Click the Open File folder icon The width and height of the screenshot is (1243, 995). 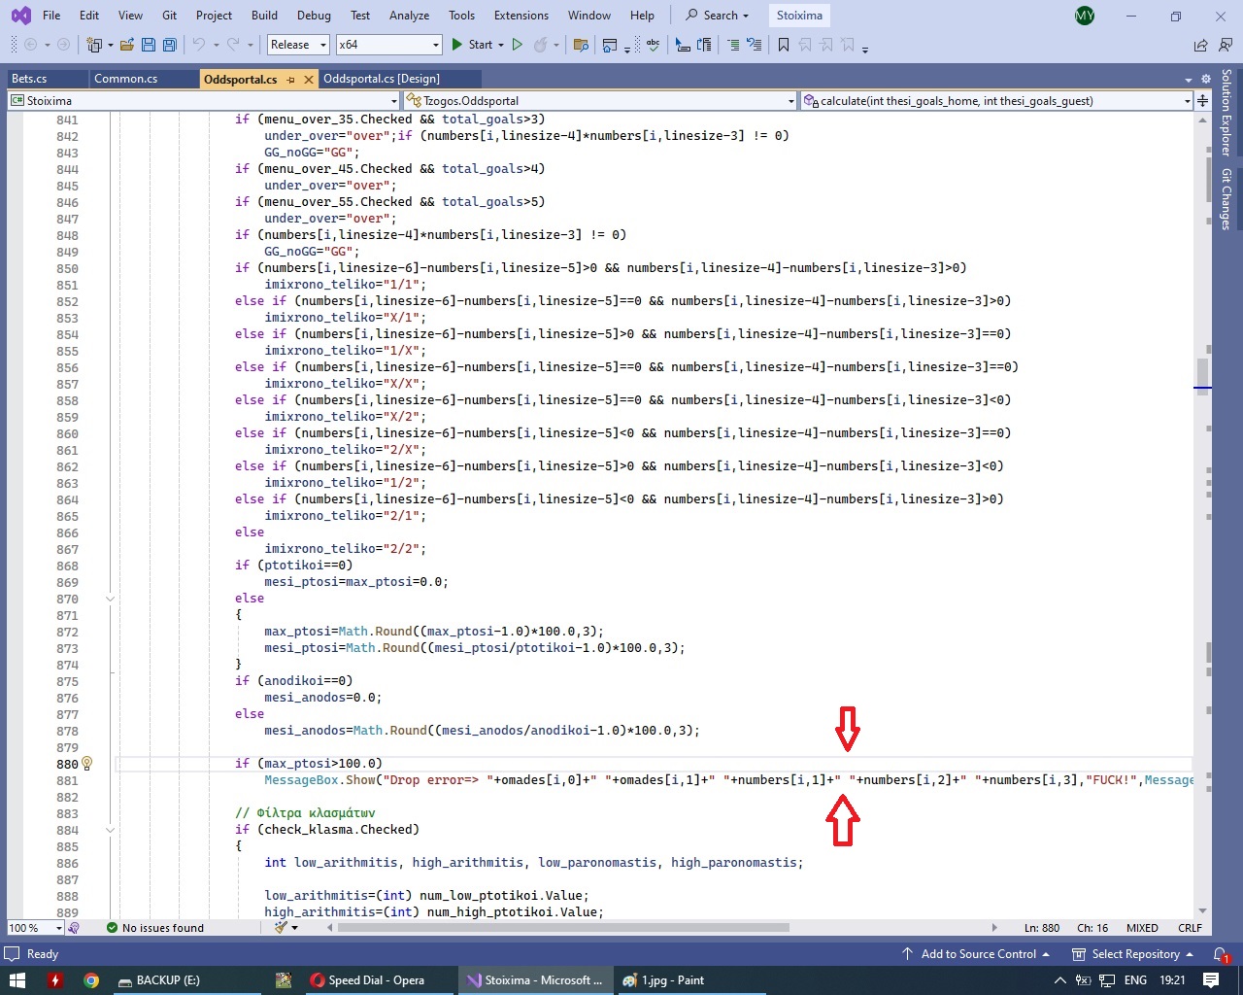(x=126, y=45)
